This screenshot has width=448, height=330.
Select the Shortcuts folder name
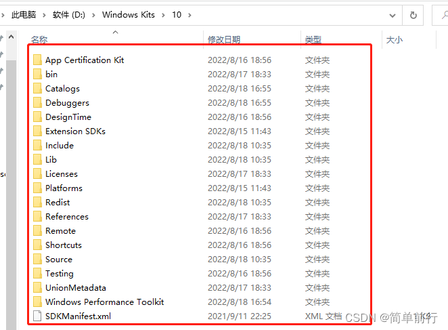pos(64,245)
